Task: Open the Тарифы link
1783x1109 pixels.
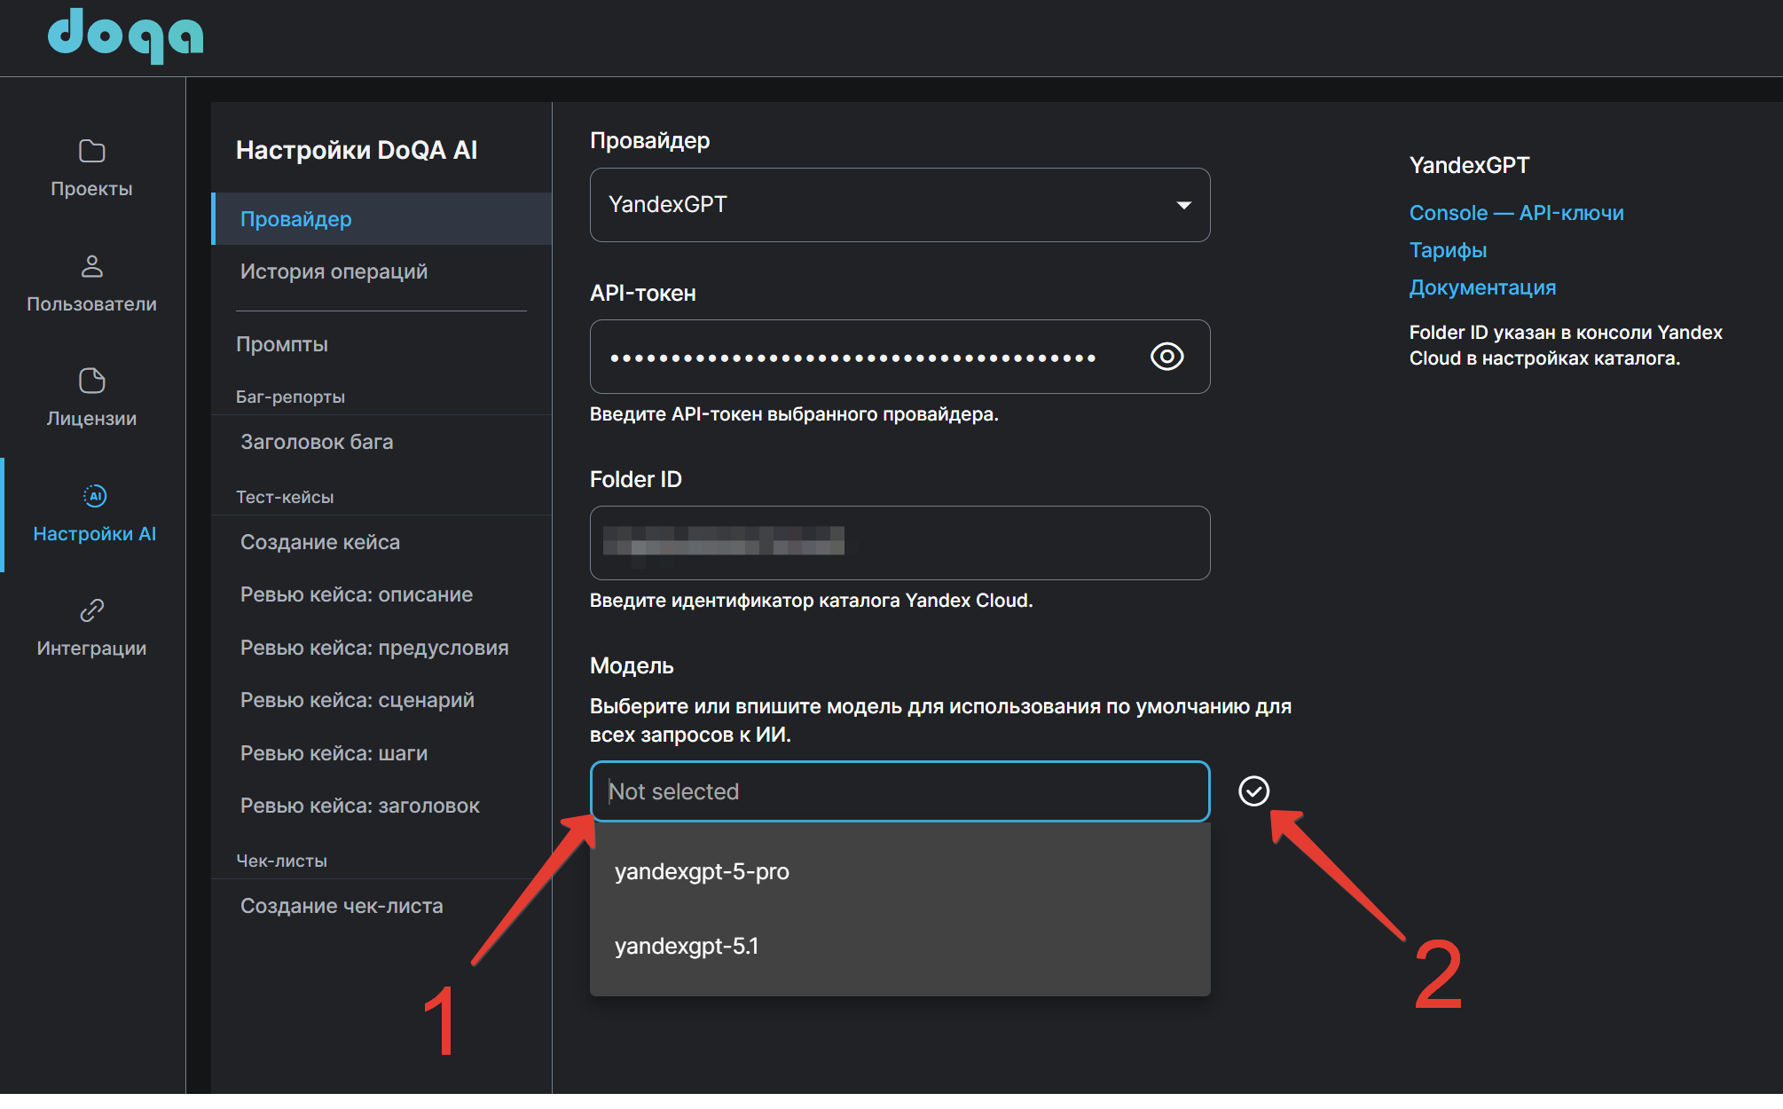Action: pos(1449,250)
